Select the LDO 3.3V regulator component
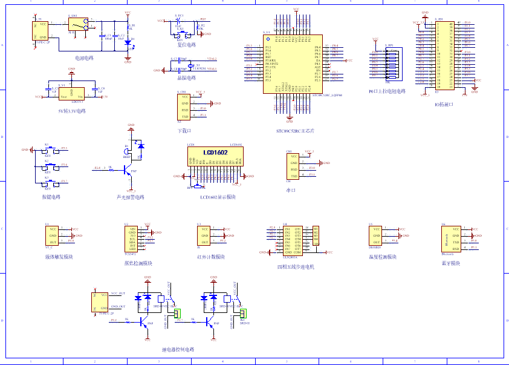 click(x=71, y=94)
